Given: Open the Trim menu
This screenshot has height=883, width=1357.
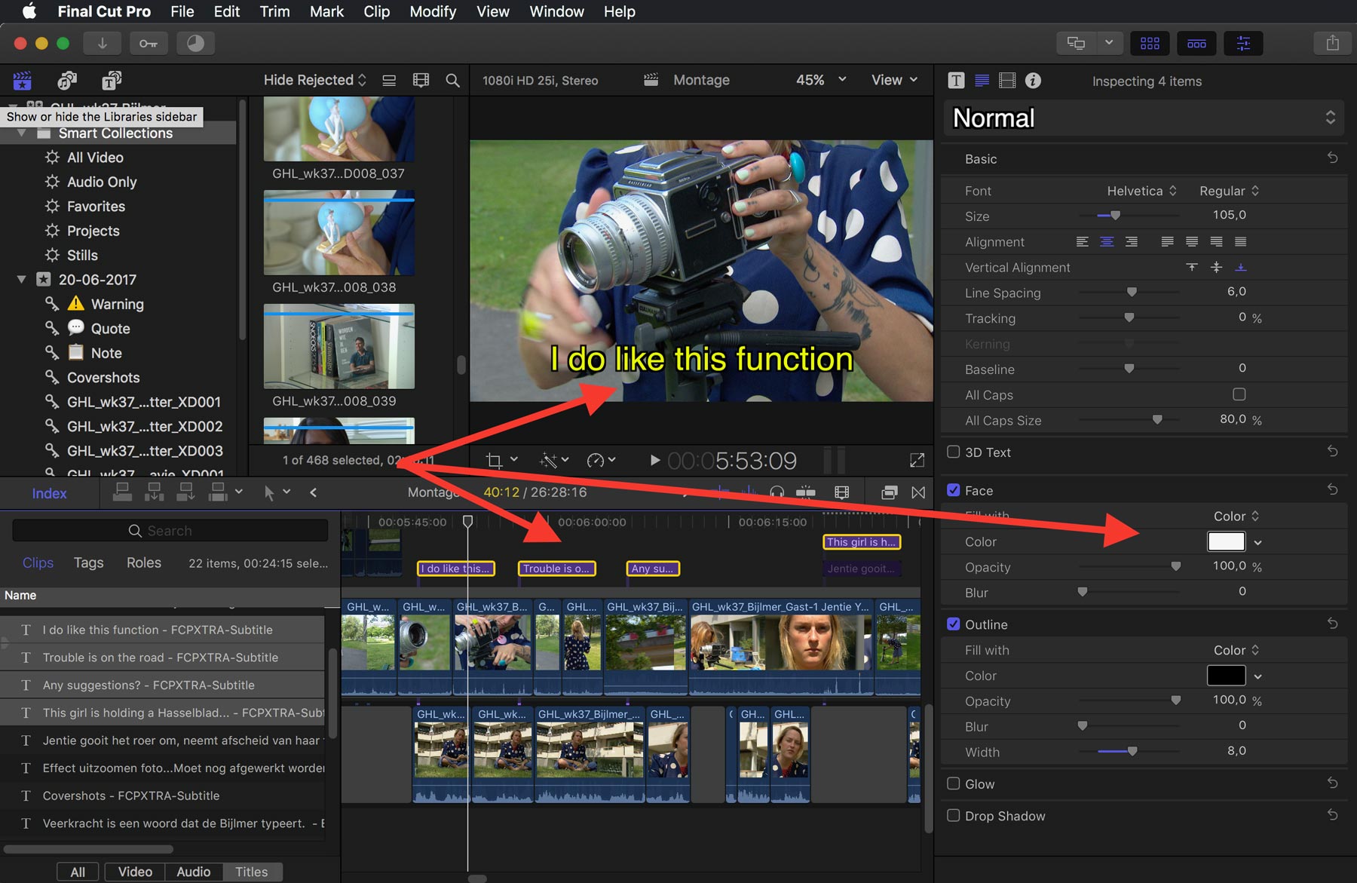Looking at the screenshot, I should point(274,11).
